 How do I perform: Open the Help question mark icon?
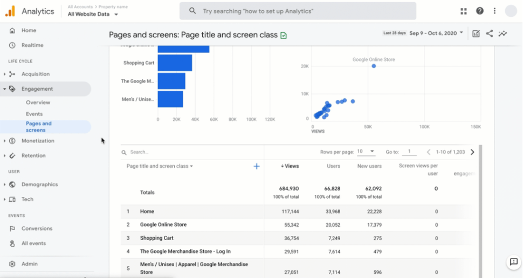pyautogui.click(x=480, y=11)
